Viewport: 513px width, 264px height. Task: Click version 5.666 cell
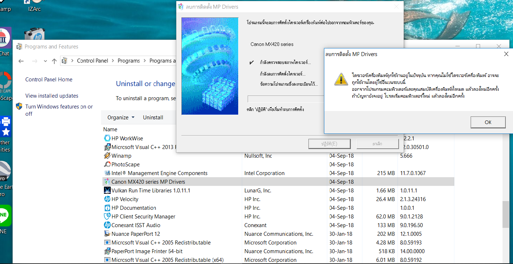407,156
